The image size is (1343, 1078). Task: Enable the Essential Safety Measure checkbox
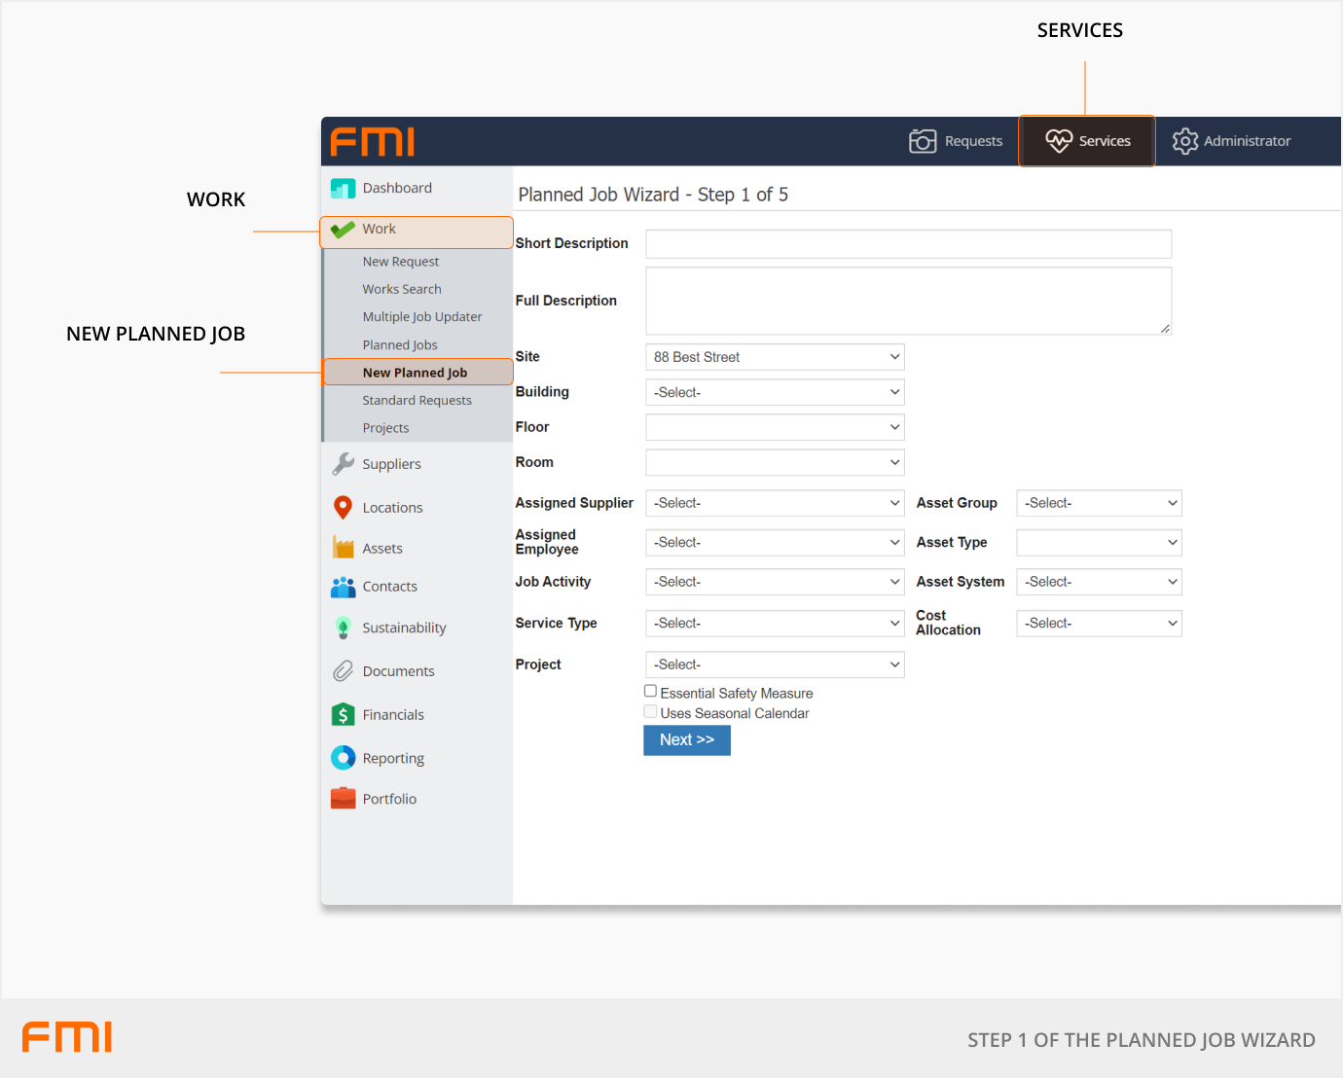click(x=650, y=692)
